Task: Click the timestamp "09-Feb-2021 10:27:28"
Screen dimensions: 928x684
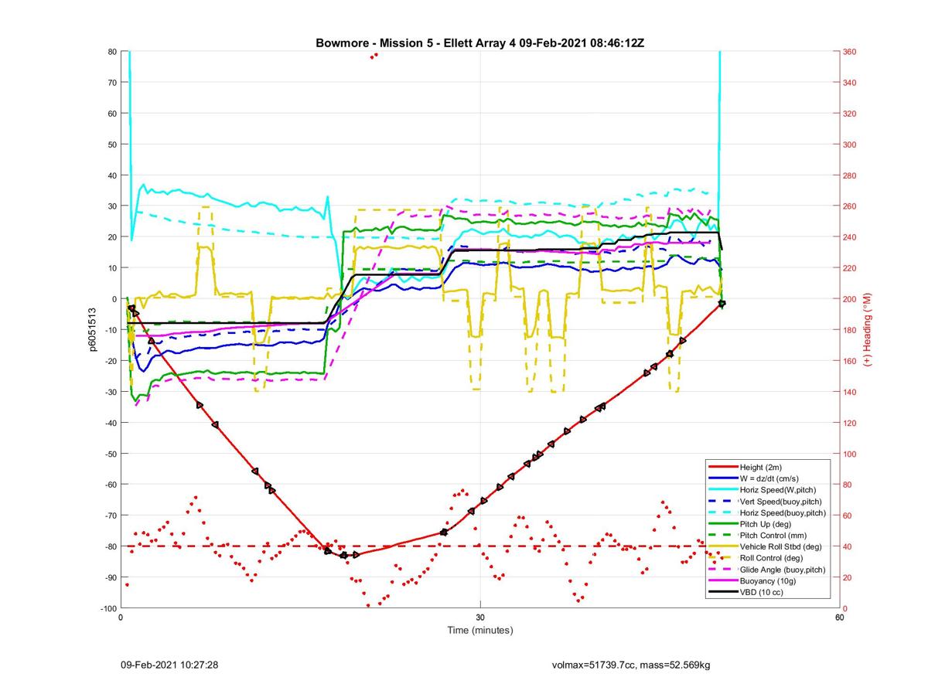Action: [169, 665]
